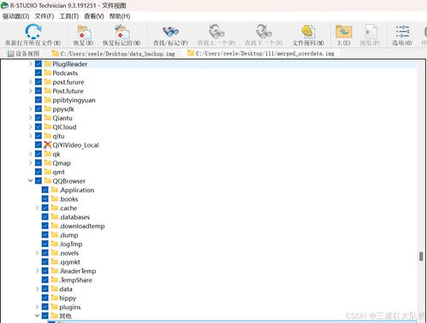The height and width of the screenshot is (323, 427).
Task: Switch to the merged_userdata.img tab
Action: [x=260, y=53]
